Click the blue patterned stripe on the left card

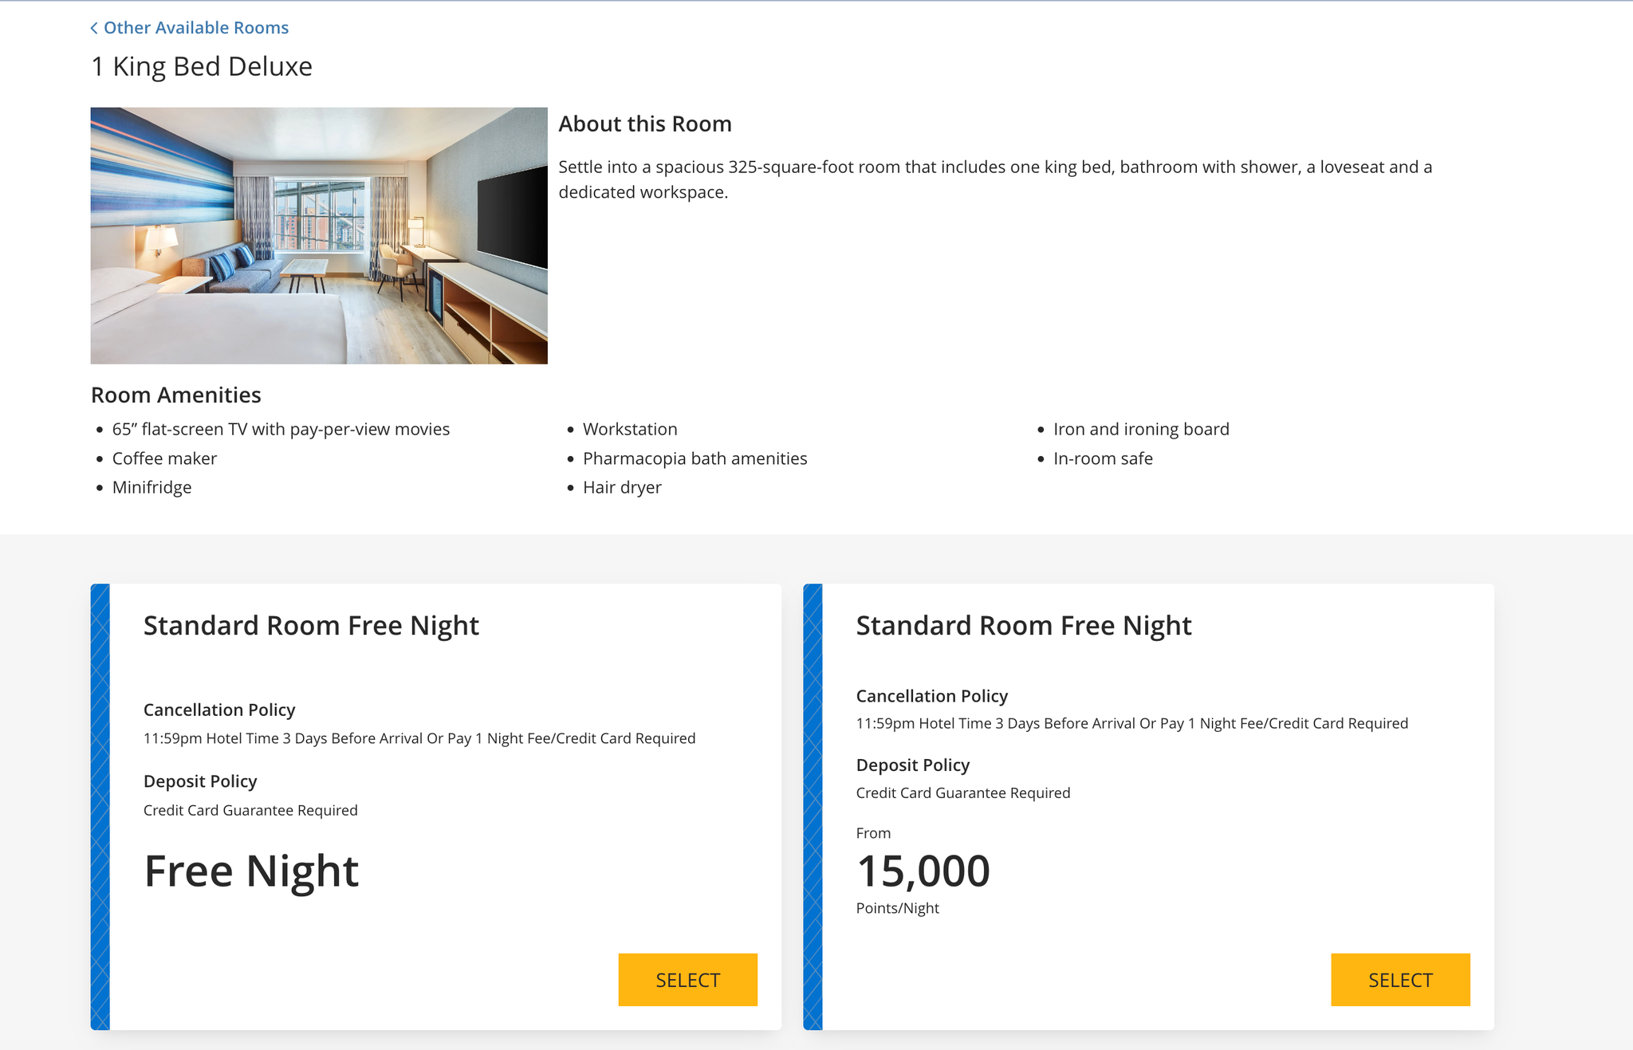[100, 805]
